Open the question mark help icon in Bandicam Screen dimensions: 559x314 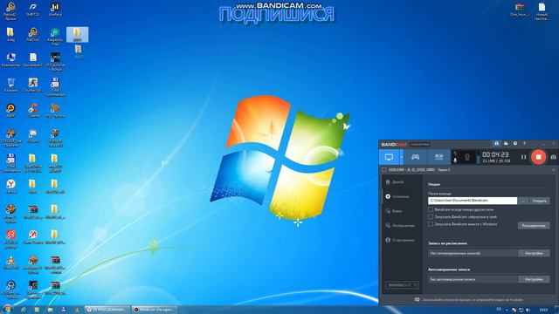(524, 143)
